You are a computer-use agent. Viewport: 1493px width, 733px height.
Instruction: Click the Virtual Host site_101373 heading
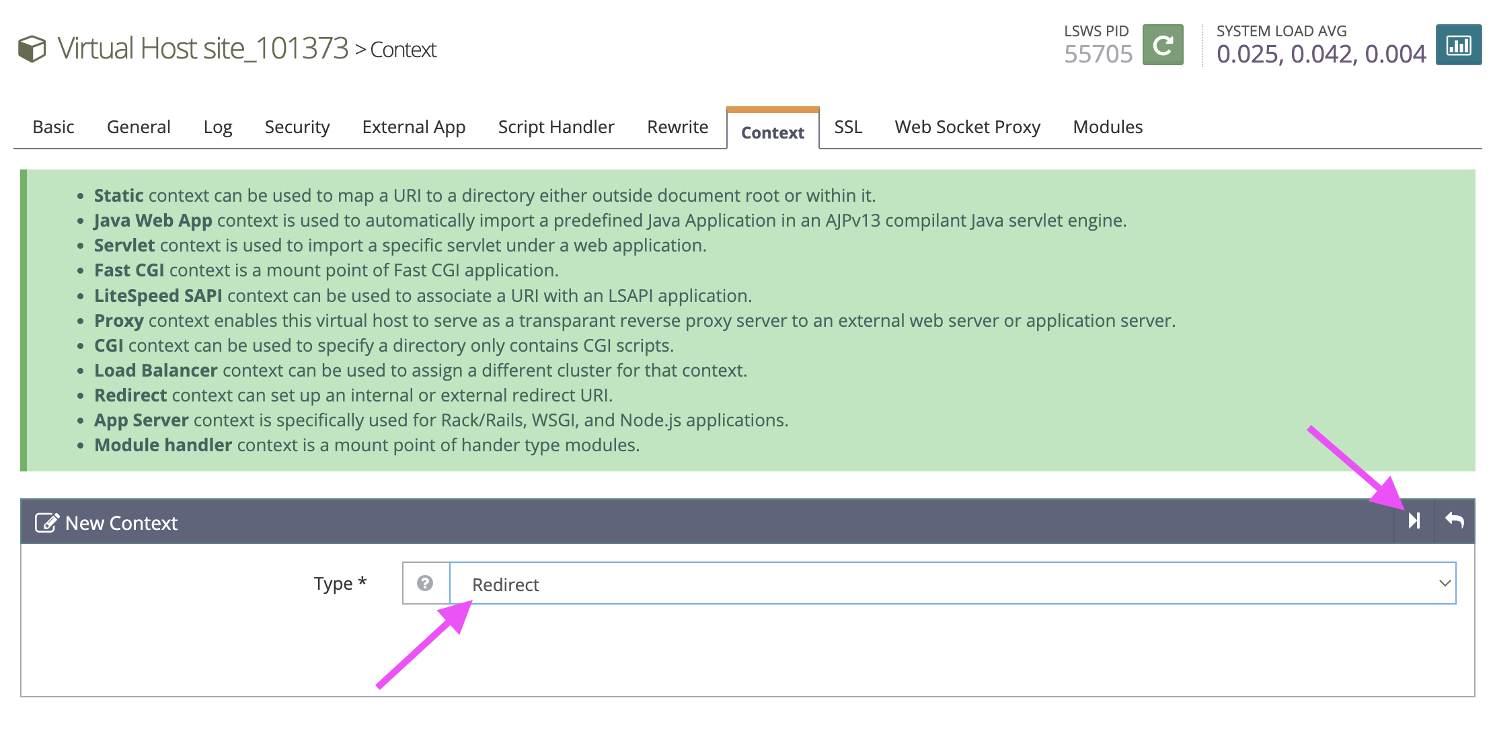pyautogui.click(x=202, y=49)
